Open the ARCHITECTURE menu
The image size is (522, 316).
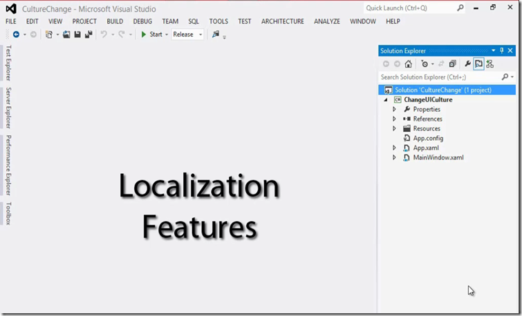pyautogui.click(x=282, y=21)
